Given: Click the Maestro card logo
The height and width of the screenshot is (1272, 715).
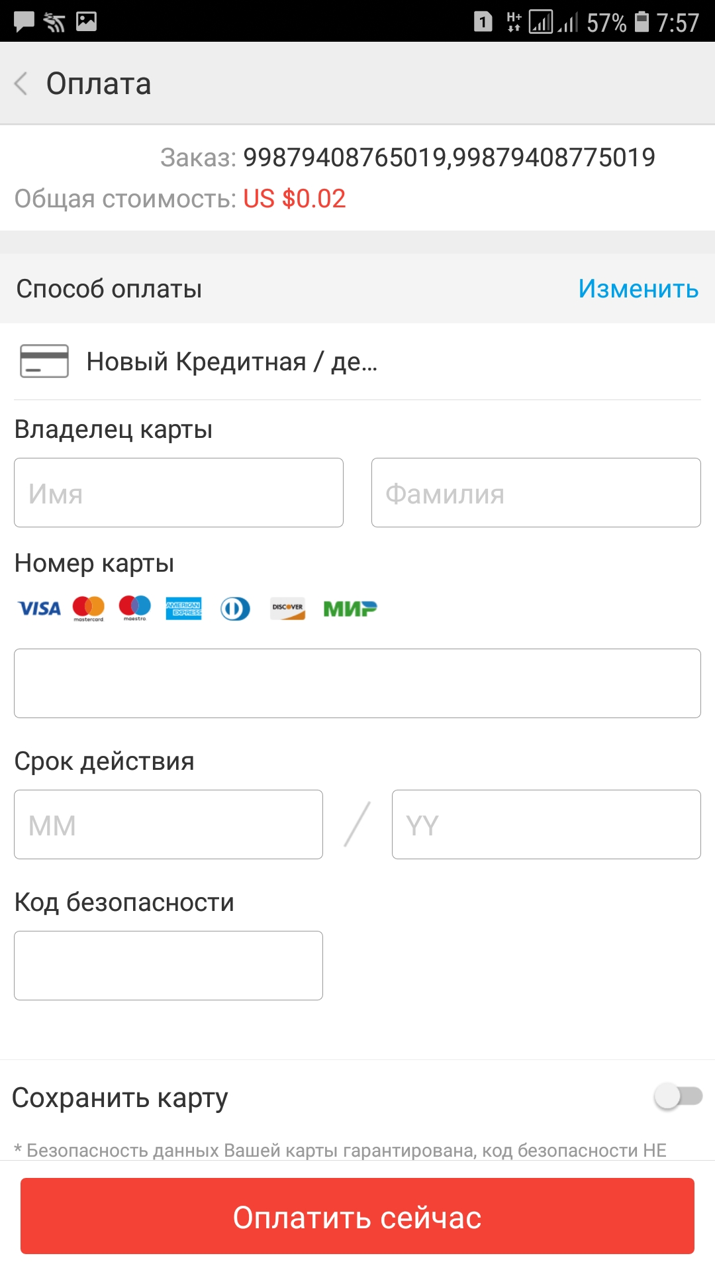Looking at the screenshot, I should [135, 608].
